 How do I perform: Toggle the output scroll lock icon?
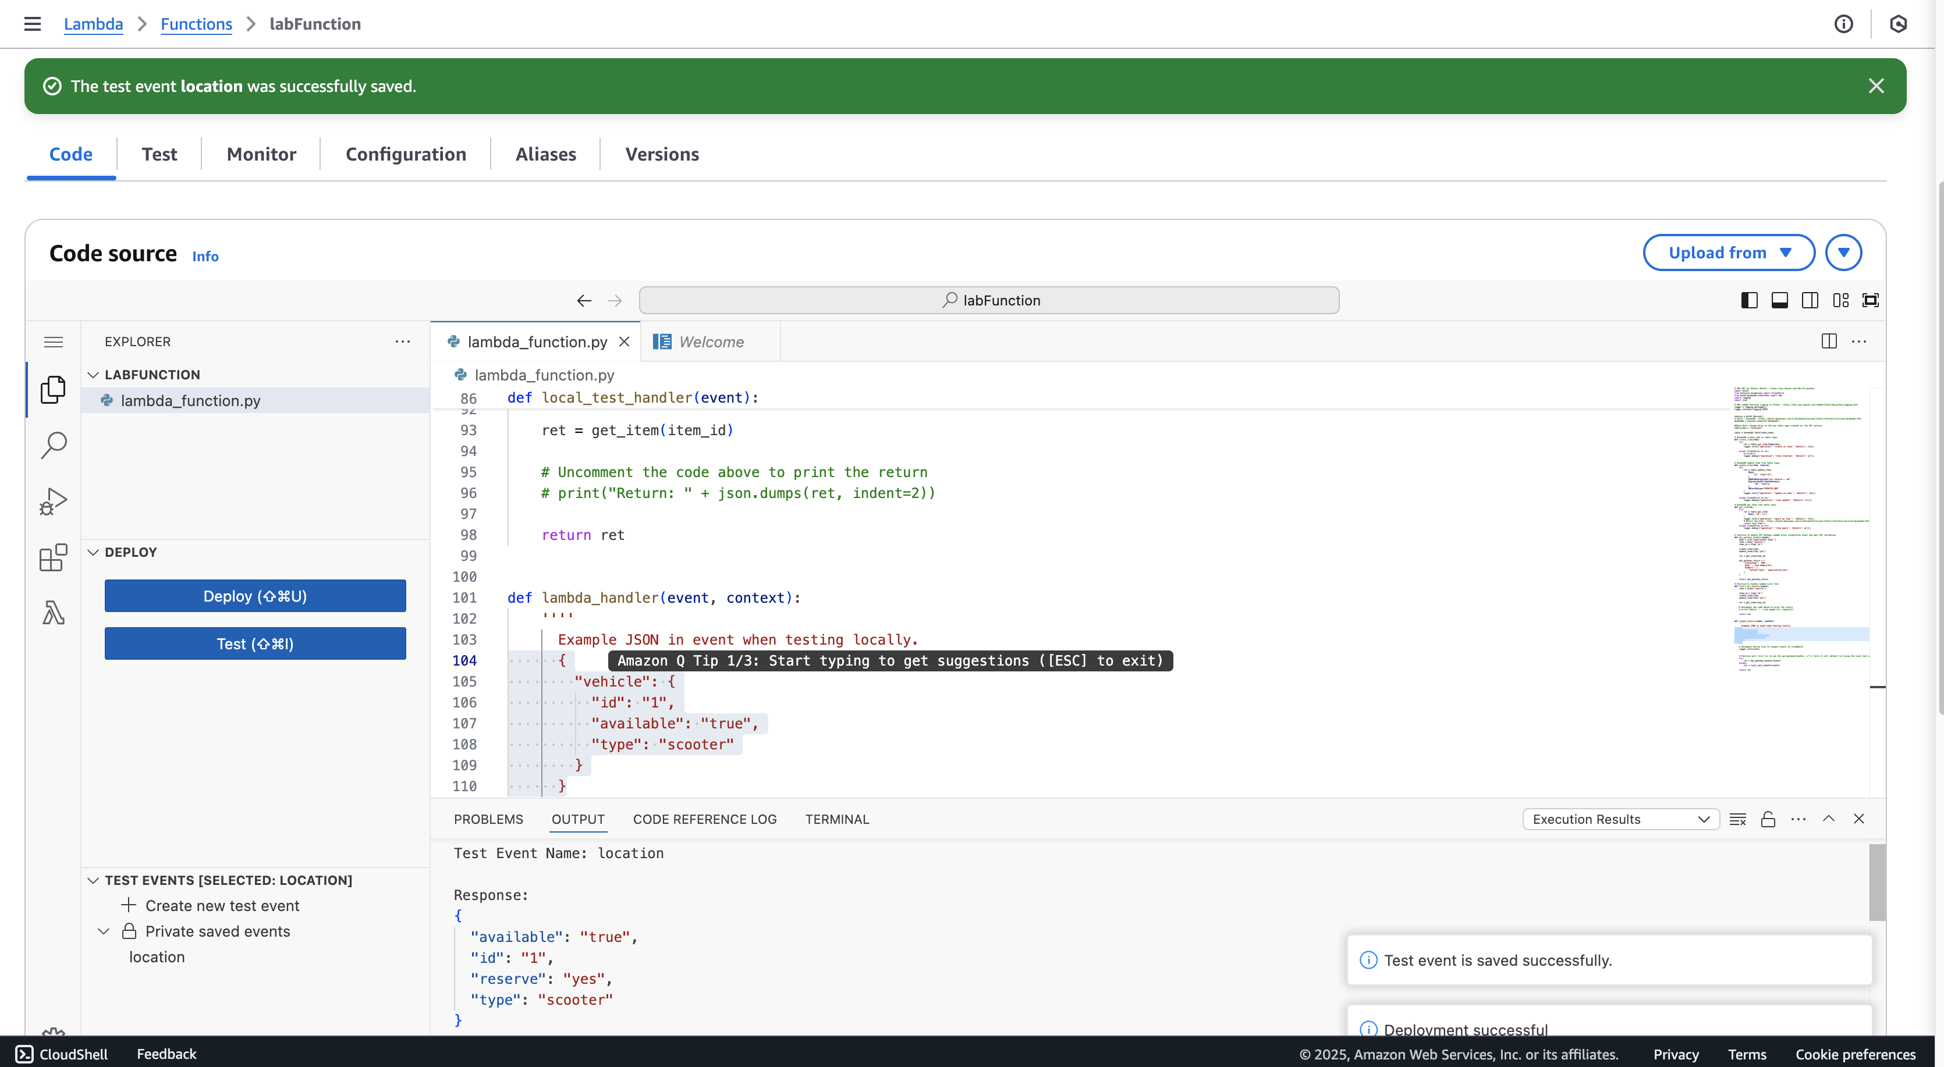[x=1768, y=820]
